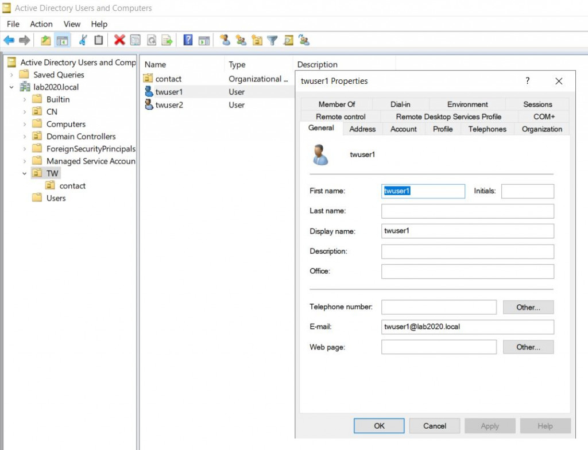Expand the ForeignSecurityPrincipals node
Image resolution: width=588 pixels, height=450 pixels.
point(25,149)
